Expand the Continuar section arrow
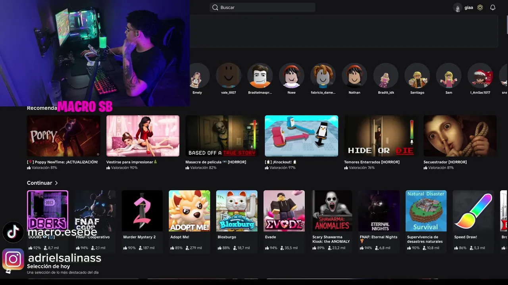508x285 pixels. [x=56, y=183]
